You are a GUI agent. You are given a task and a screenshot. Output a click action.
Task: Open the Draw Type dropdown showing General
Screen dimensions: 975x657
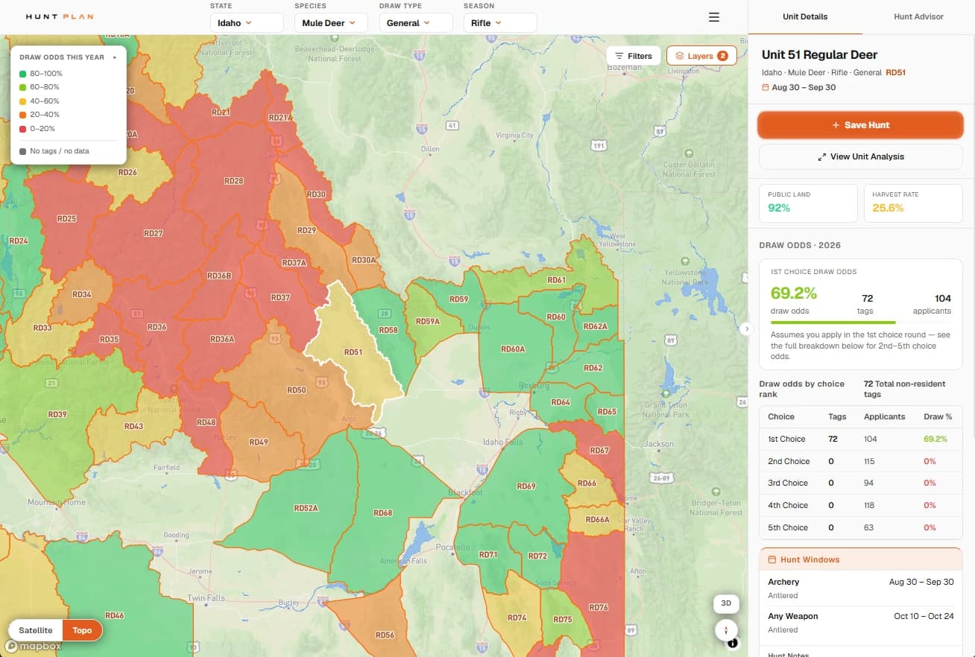[416, 23]
